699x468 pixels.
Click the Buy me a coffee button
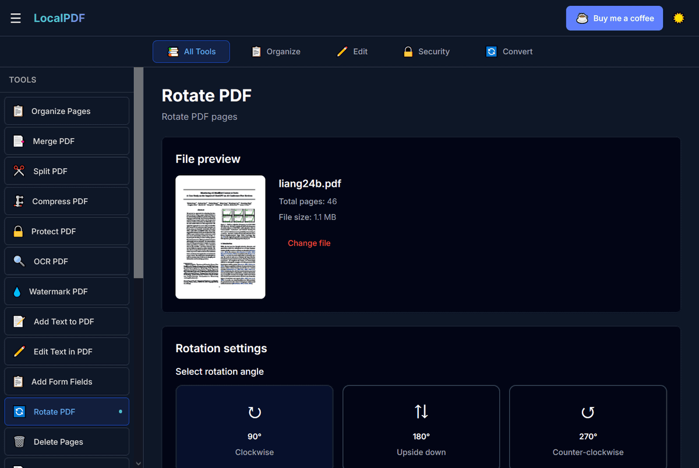point(614,18)
